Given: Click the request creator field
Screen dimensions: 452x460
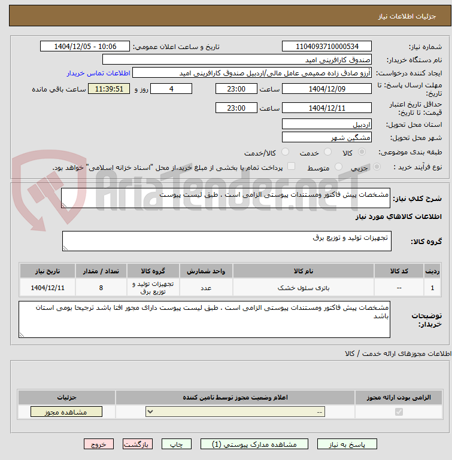Looking at the screenshot, I should tap(252, 73).
